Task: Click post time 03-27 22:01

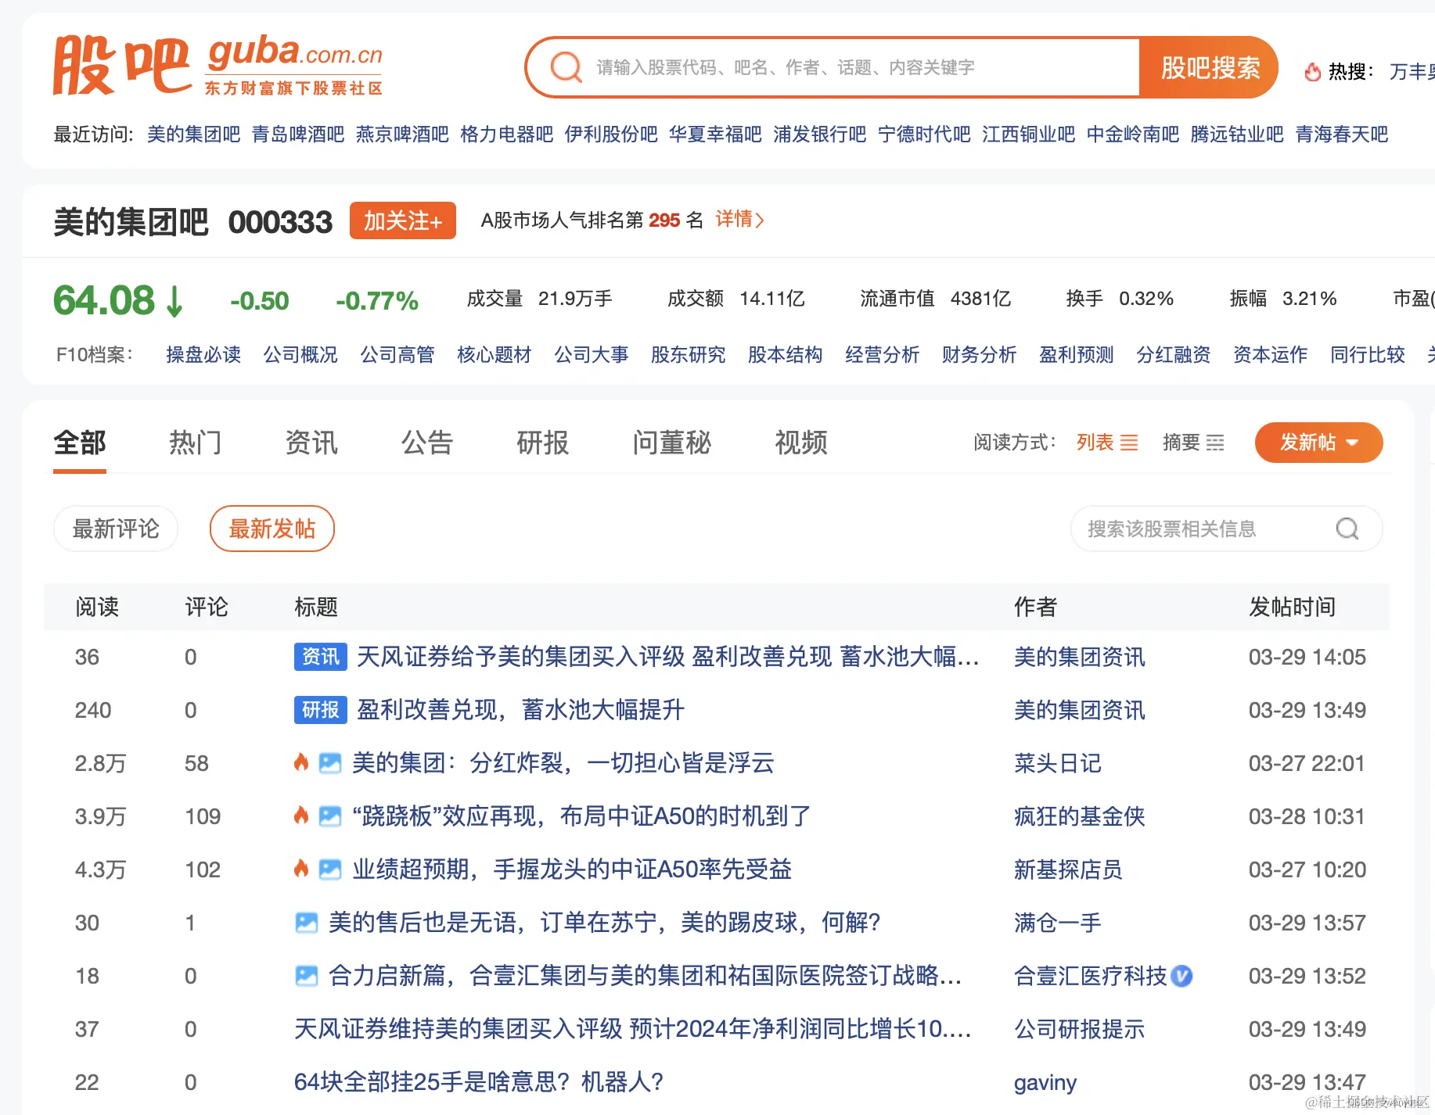Action: [x=1307, y=763]
